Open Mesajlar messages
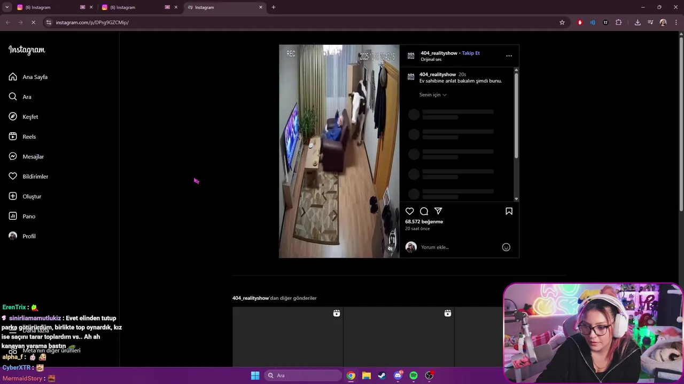Image resolution: width=684 pixels, height=384 pixels. pos(26,156)
